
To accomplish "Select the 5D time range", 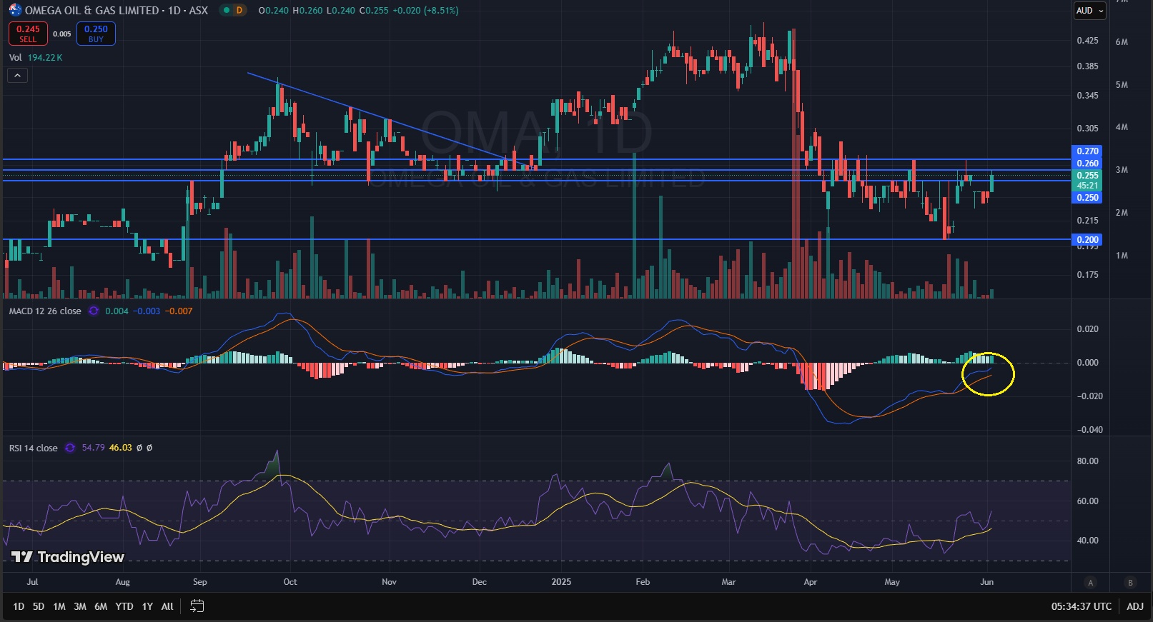I will click(x=39, y=606).
